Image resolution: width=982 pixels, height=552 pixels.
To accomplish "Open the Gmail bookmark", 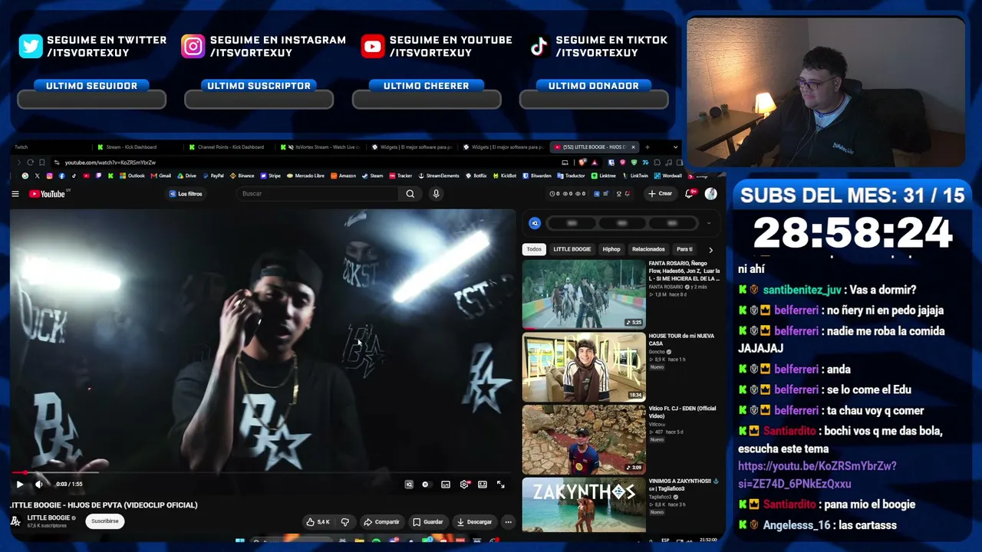I will [x=160, y=176].
